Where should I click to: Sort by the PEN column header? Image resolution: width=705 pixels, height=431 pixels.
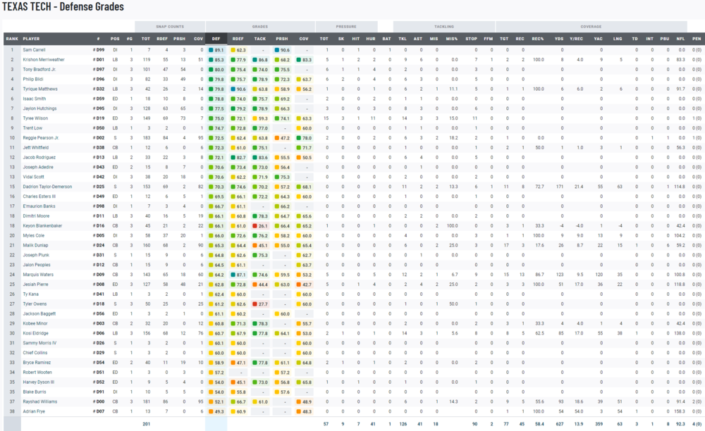coord(696,39)
